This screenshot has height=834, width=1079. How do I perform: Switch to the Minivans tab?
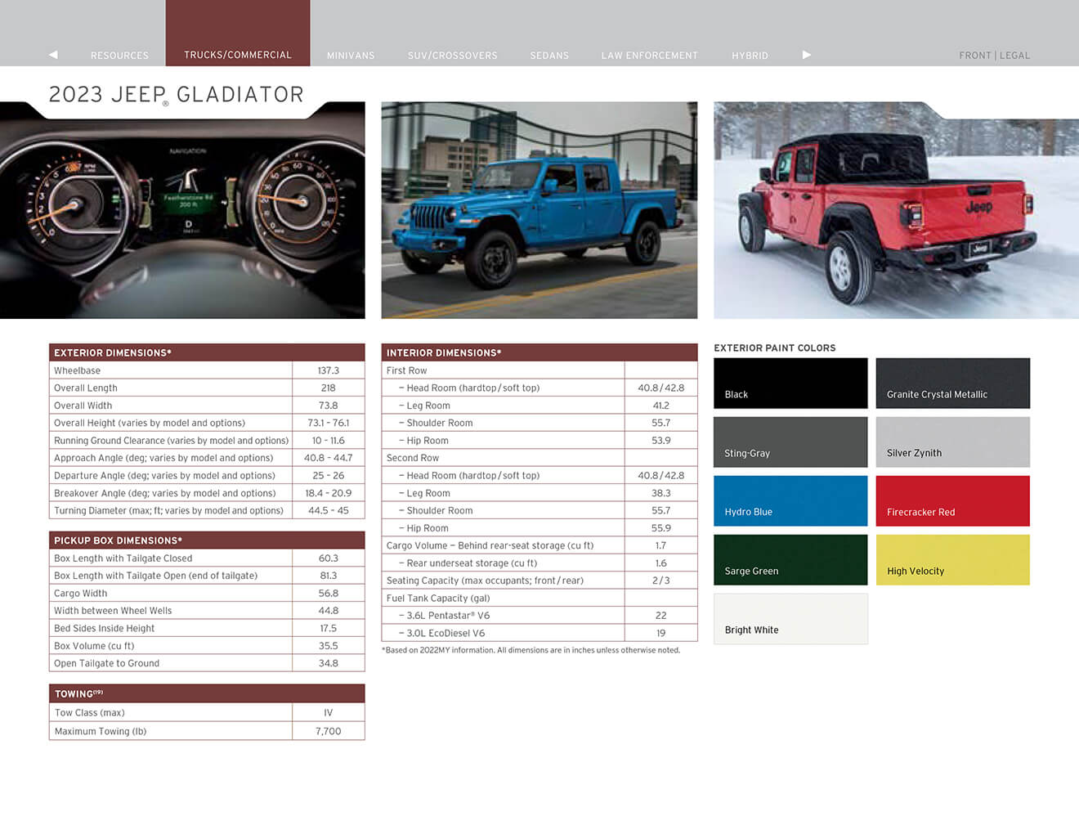pyautogui.click(x=351, y=56)
